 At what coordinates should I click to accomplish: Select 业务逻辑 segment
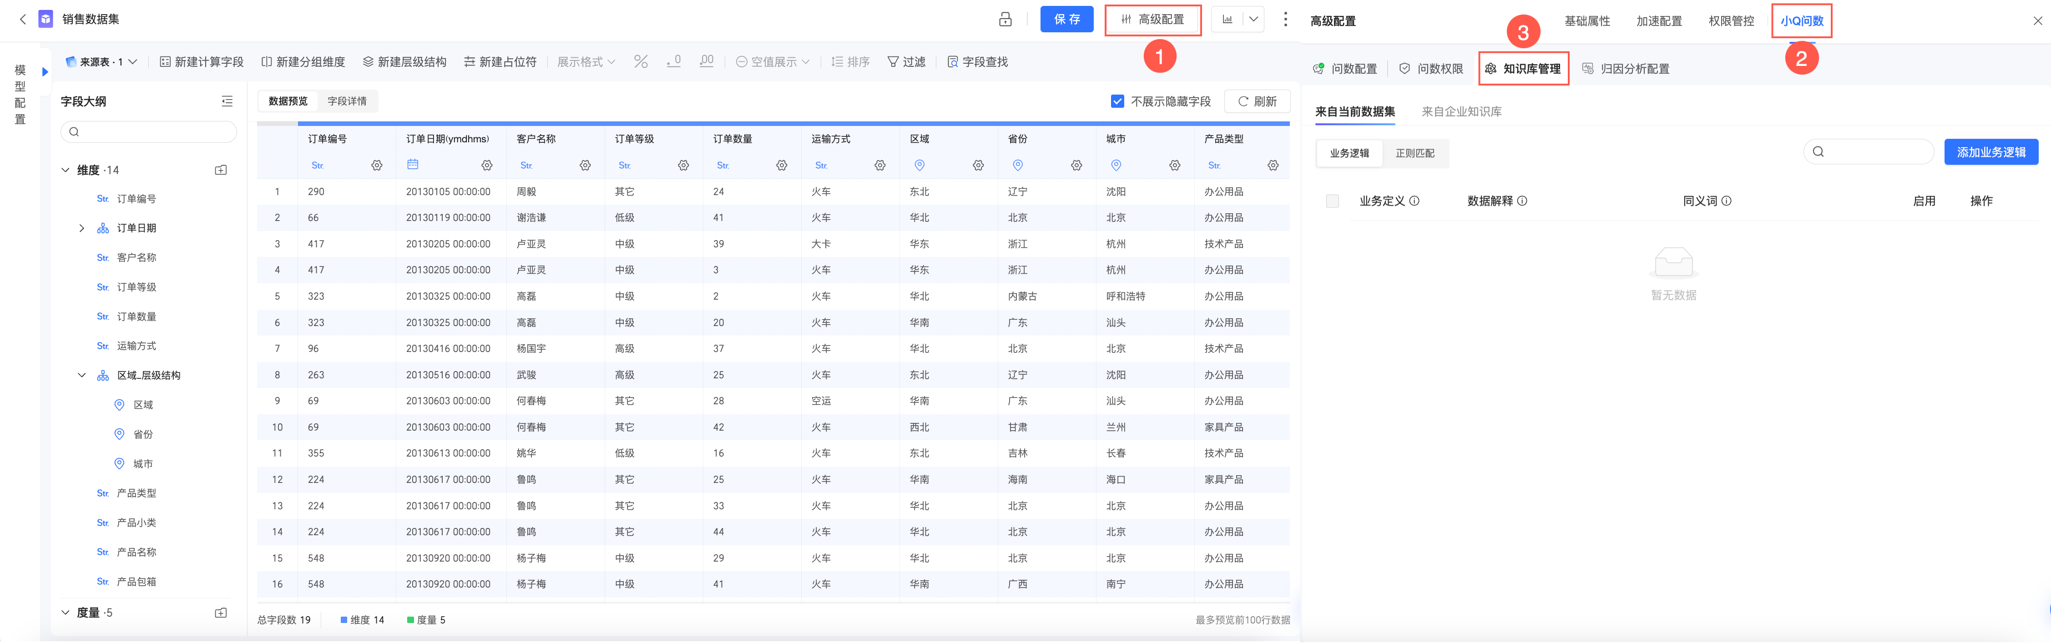pos(1349,153)
